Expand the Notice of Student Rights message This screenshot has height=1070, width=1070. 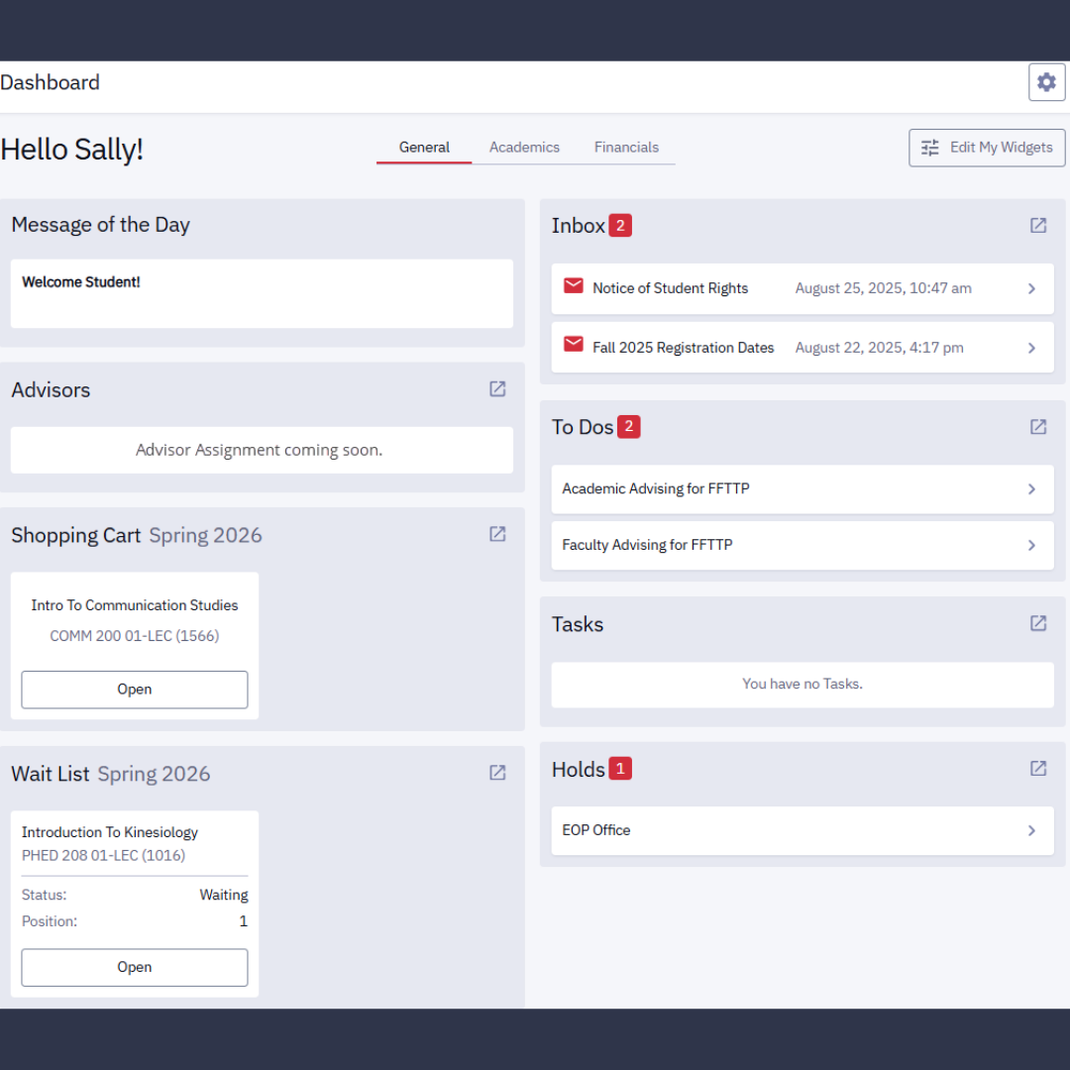click(x=1030, y=288)
